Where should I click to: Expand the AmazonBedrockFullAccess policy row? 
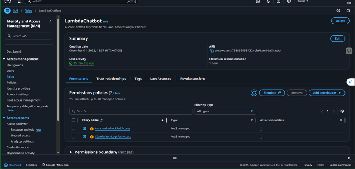pyautogui.click(x=84, y=128)
